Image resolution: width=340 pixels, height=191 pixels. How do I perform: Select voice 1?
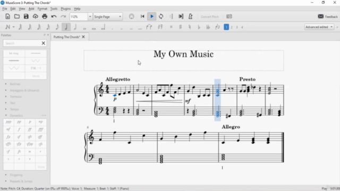(x=226, y=27)
